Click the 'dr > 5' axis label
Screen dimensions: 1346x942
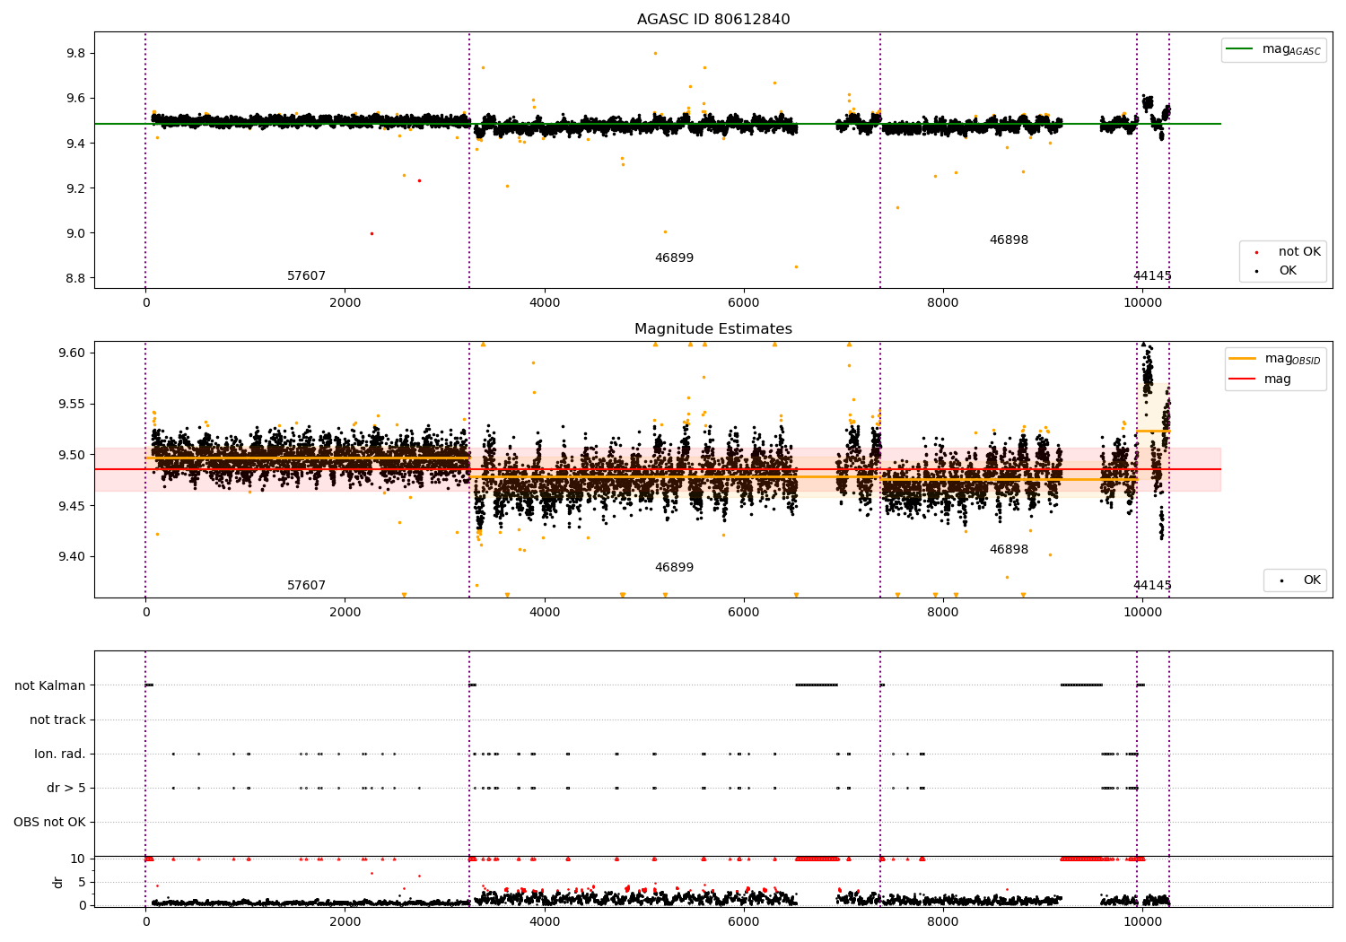point(66,788)
